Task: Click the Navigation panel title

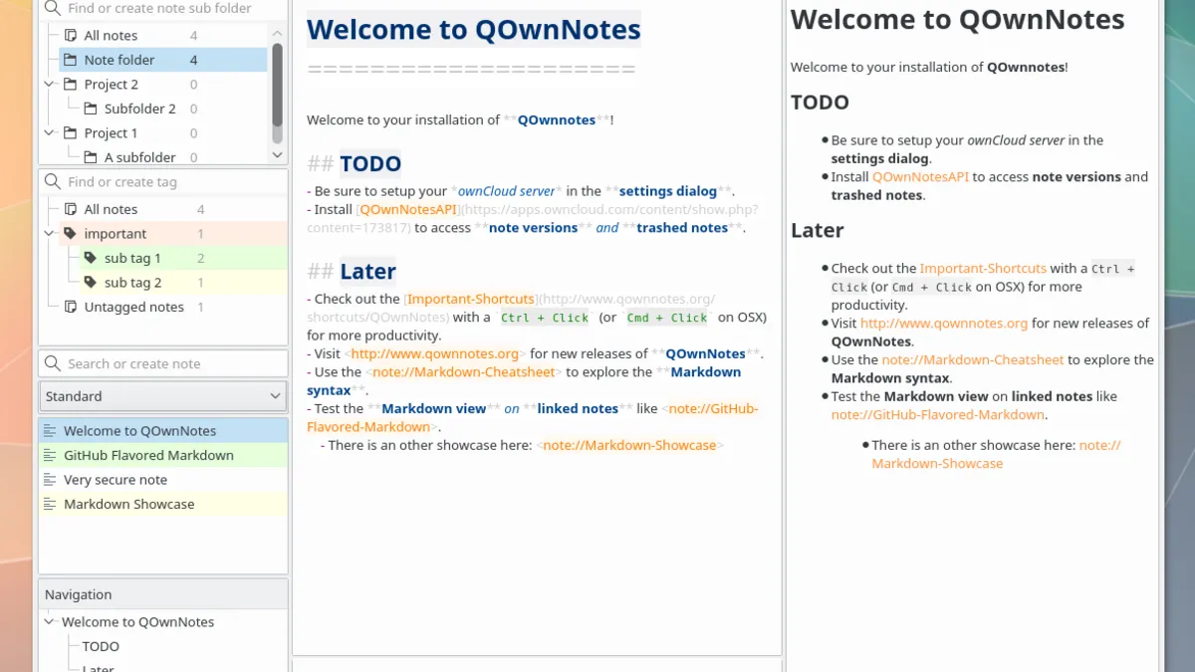Action: tap(78, 595)
